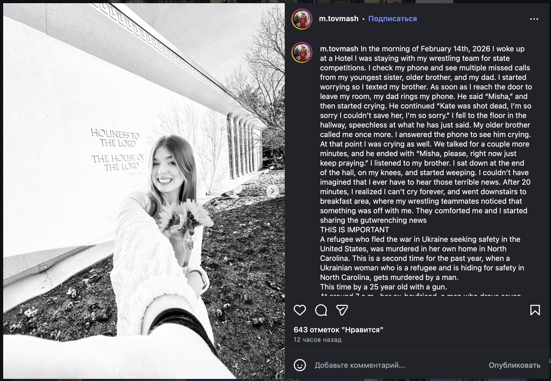
Task: Advance to next photo with carousel arrow
Action: pyautogui.click(x=272, y=190)
